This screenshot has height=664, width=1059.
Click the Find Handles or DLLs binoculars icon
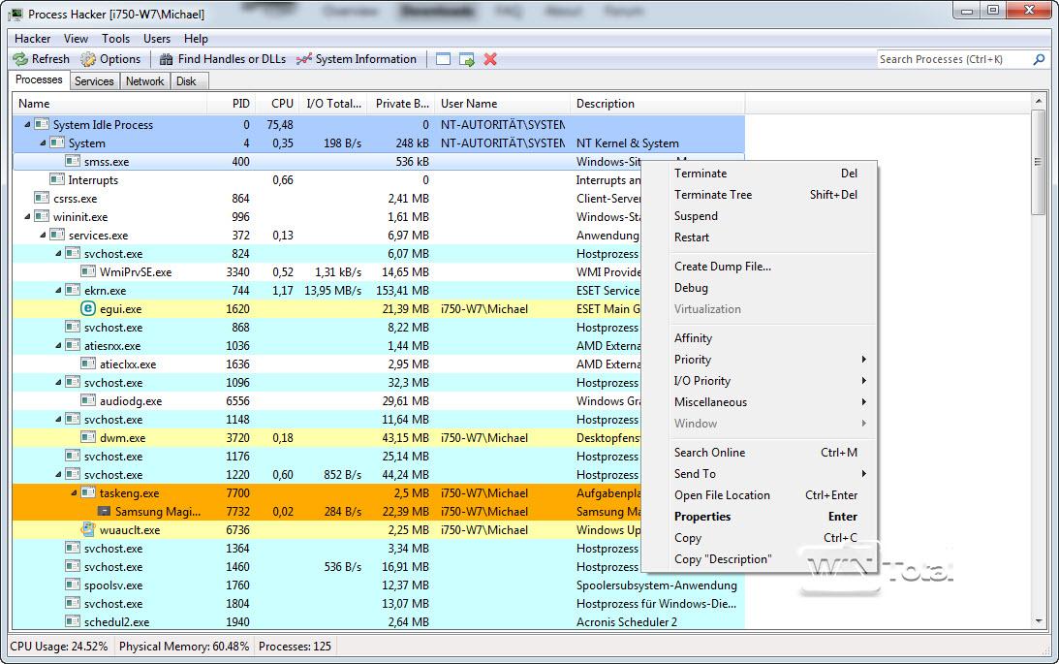(x=167, y=59)
